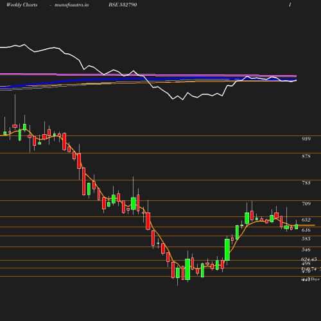Click the 652 price level label
This screenshot has width=321, height=321.
[306, 220]
